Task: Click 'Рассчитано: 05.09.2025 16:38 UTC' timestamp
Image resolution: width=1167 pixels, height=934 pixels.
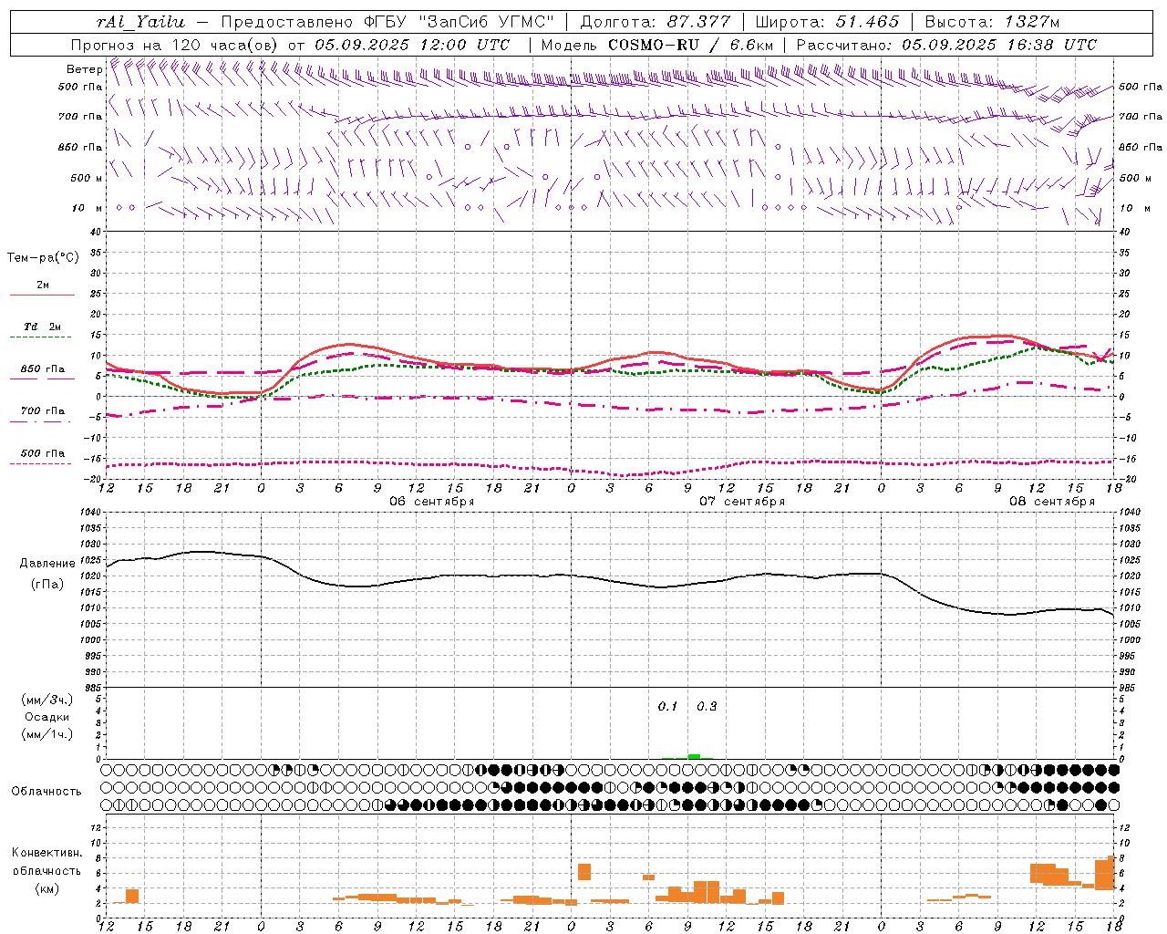Action: tap(946, 45)
